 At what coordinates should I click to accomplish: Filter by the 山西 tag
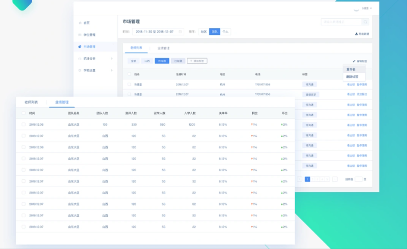(147, 61)
